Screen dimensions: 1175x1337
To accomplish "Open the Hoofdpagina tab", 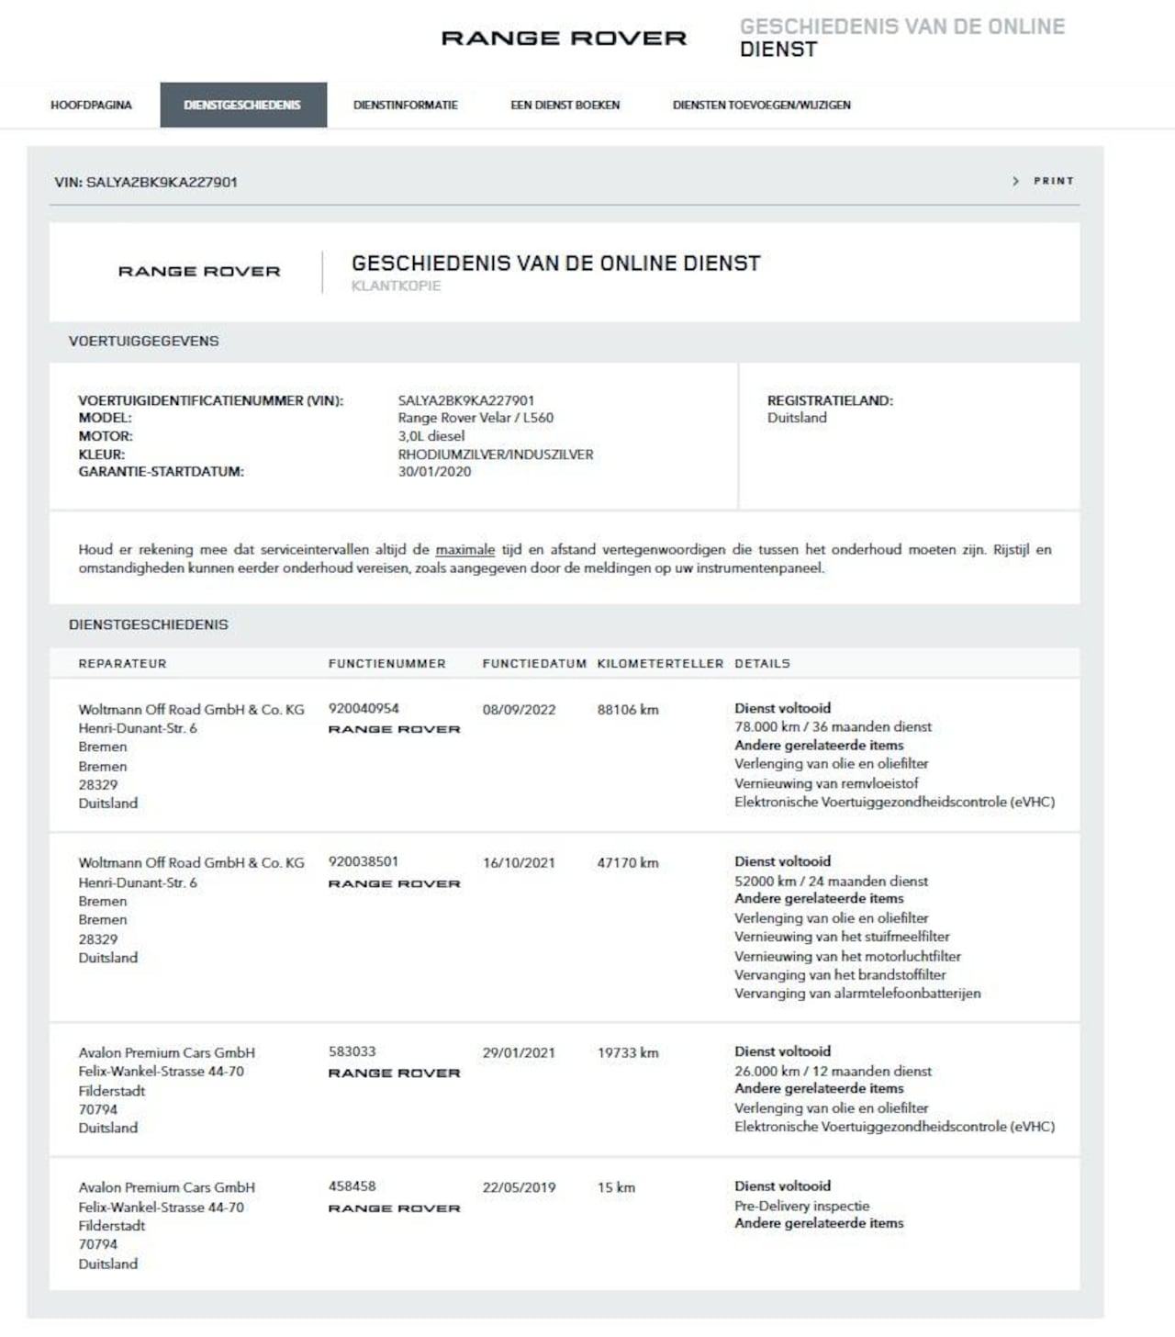I will pyautogui.click(x=91, y=106).
